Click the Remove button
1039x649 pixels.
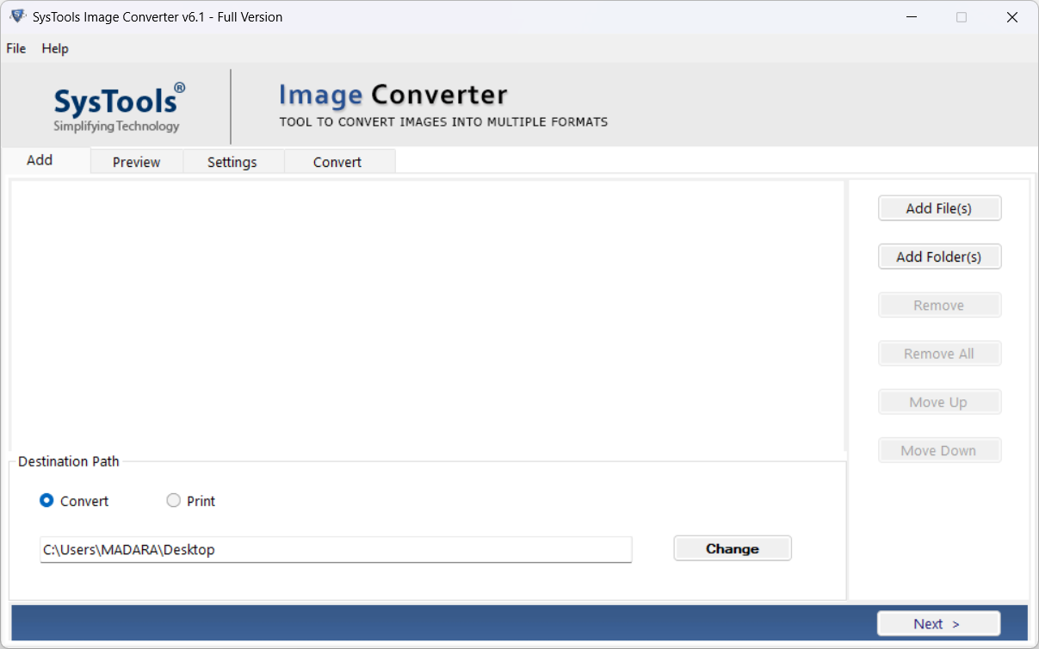(x=939, y=306)
